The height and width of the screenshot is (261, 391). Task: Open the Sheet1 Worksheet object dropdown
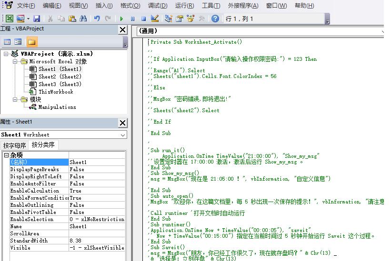point(123,135)
